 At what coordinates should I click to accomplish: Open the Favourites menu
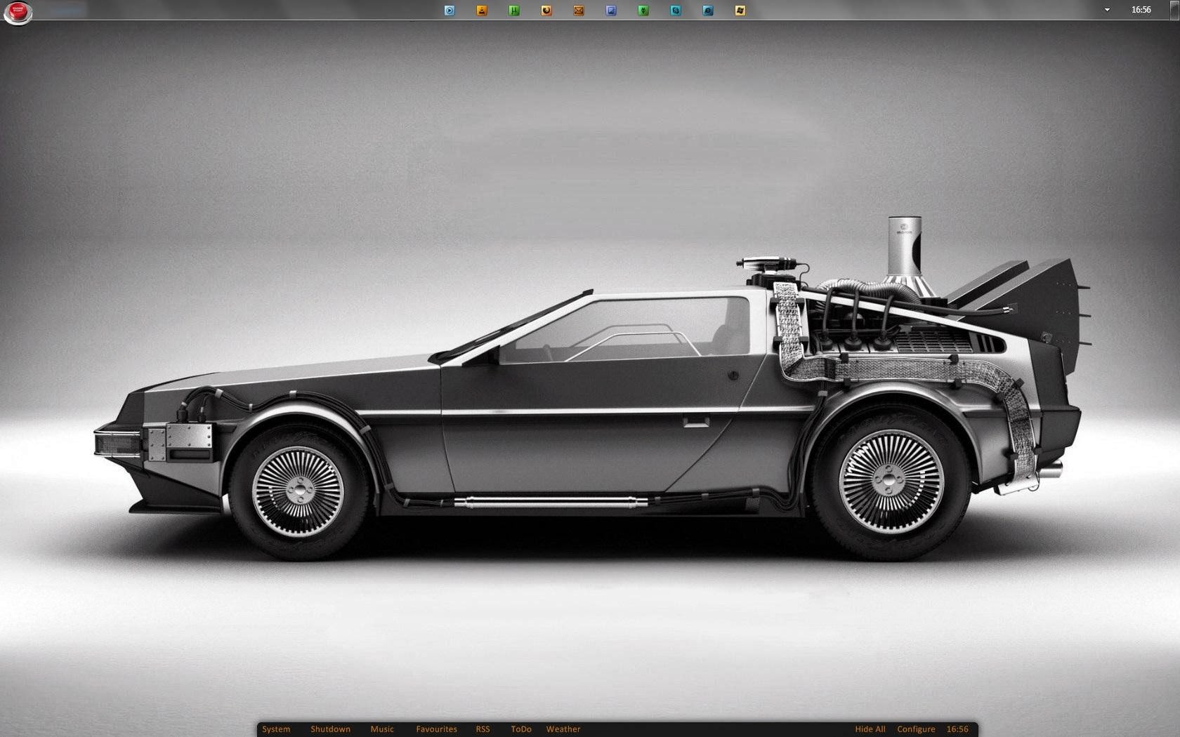click(436, 729)
